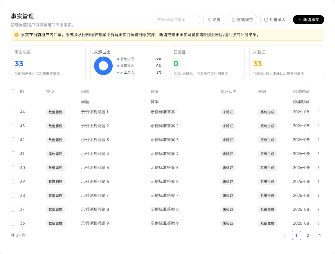Open row actions menu for ID 44

318,112
